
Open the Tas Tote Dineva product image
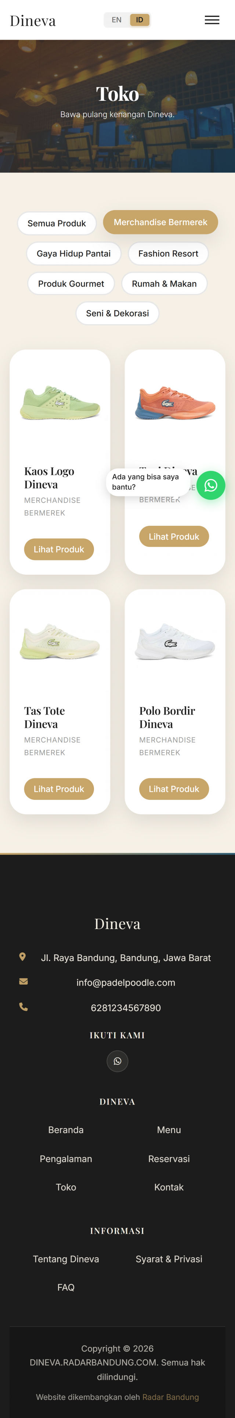tap(60, 642)
